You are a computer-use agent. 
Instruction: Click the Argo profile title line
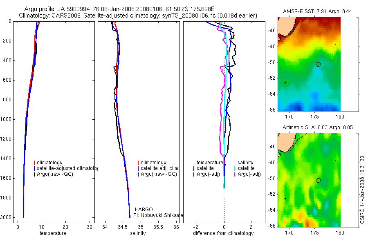coord(119,9)
